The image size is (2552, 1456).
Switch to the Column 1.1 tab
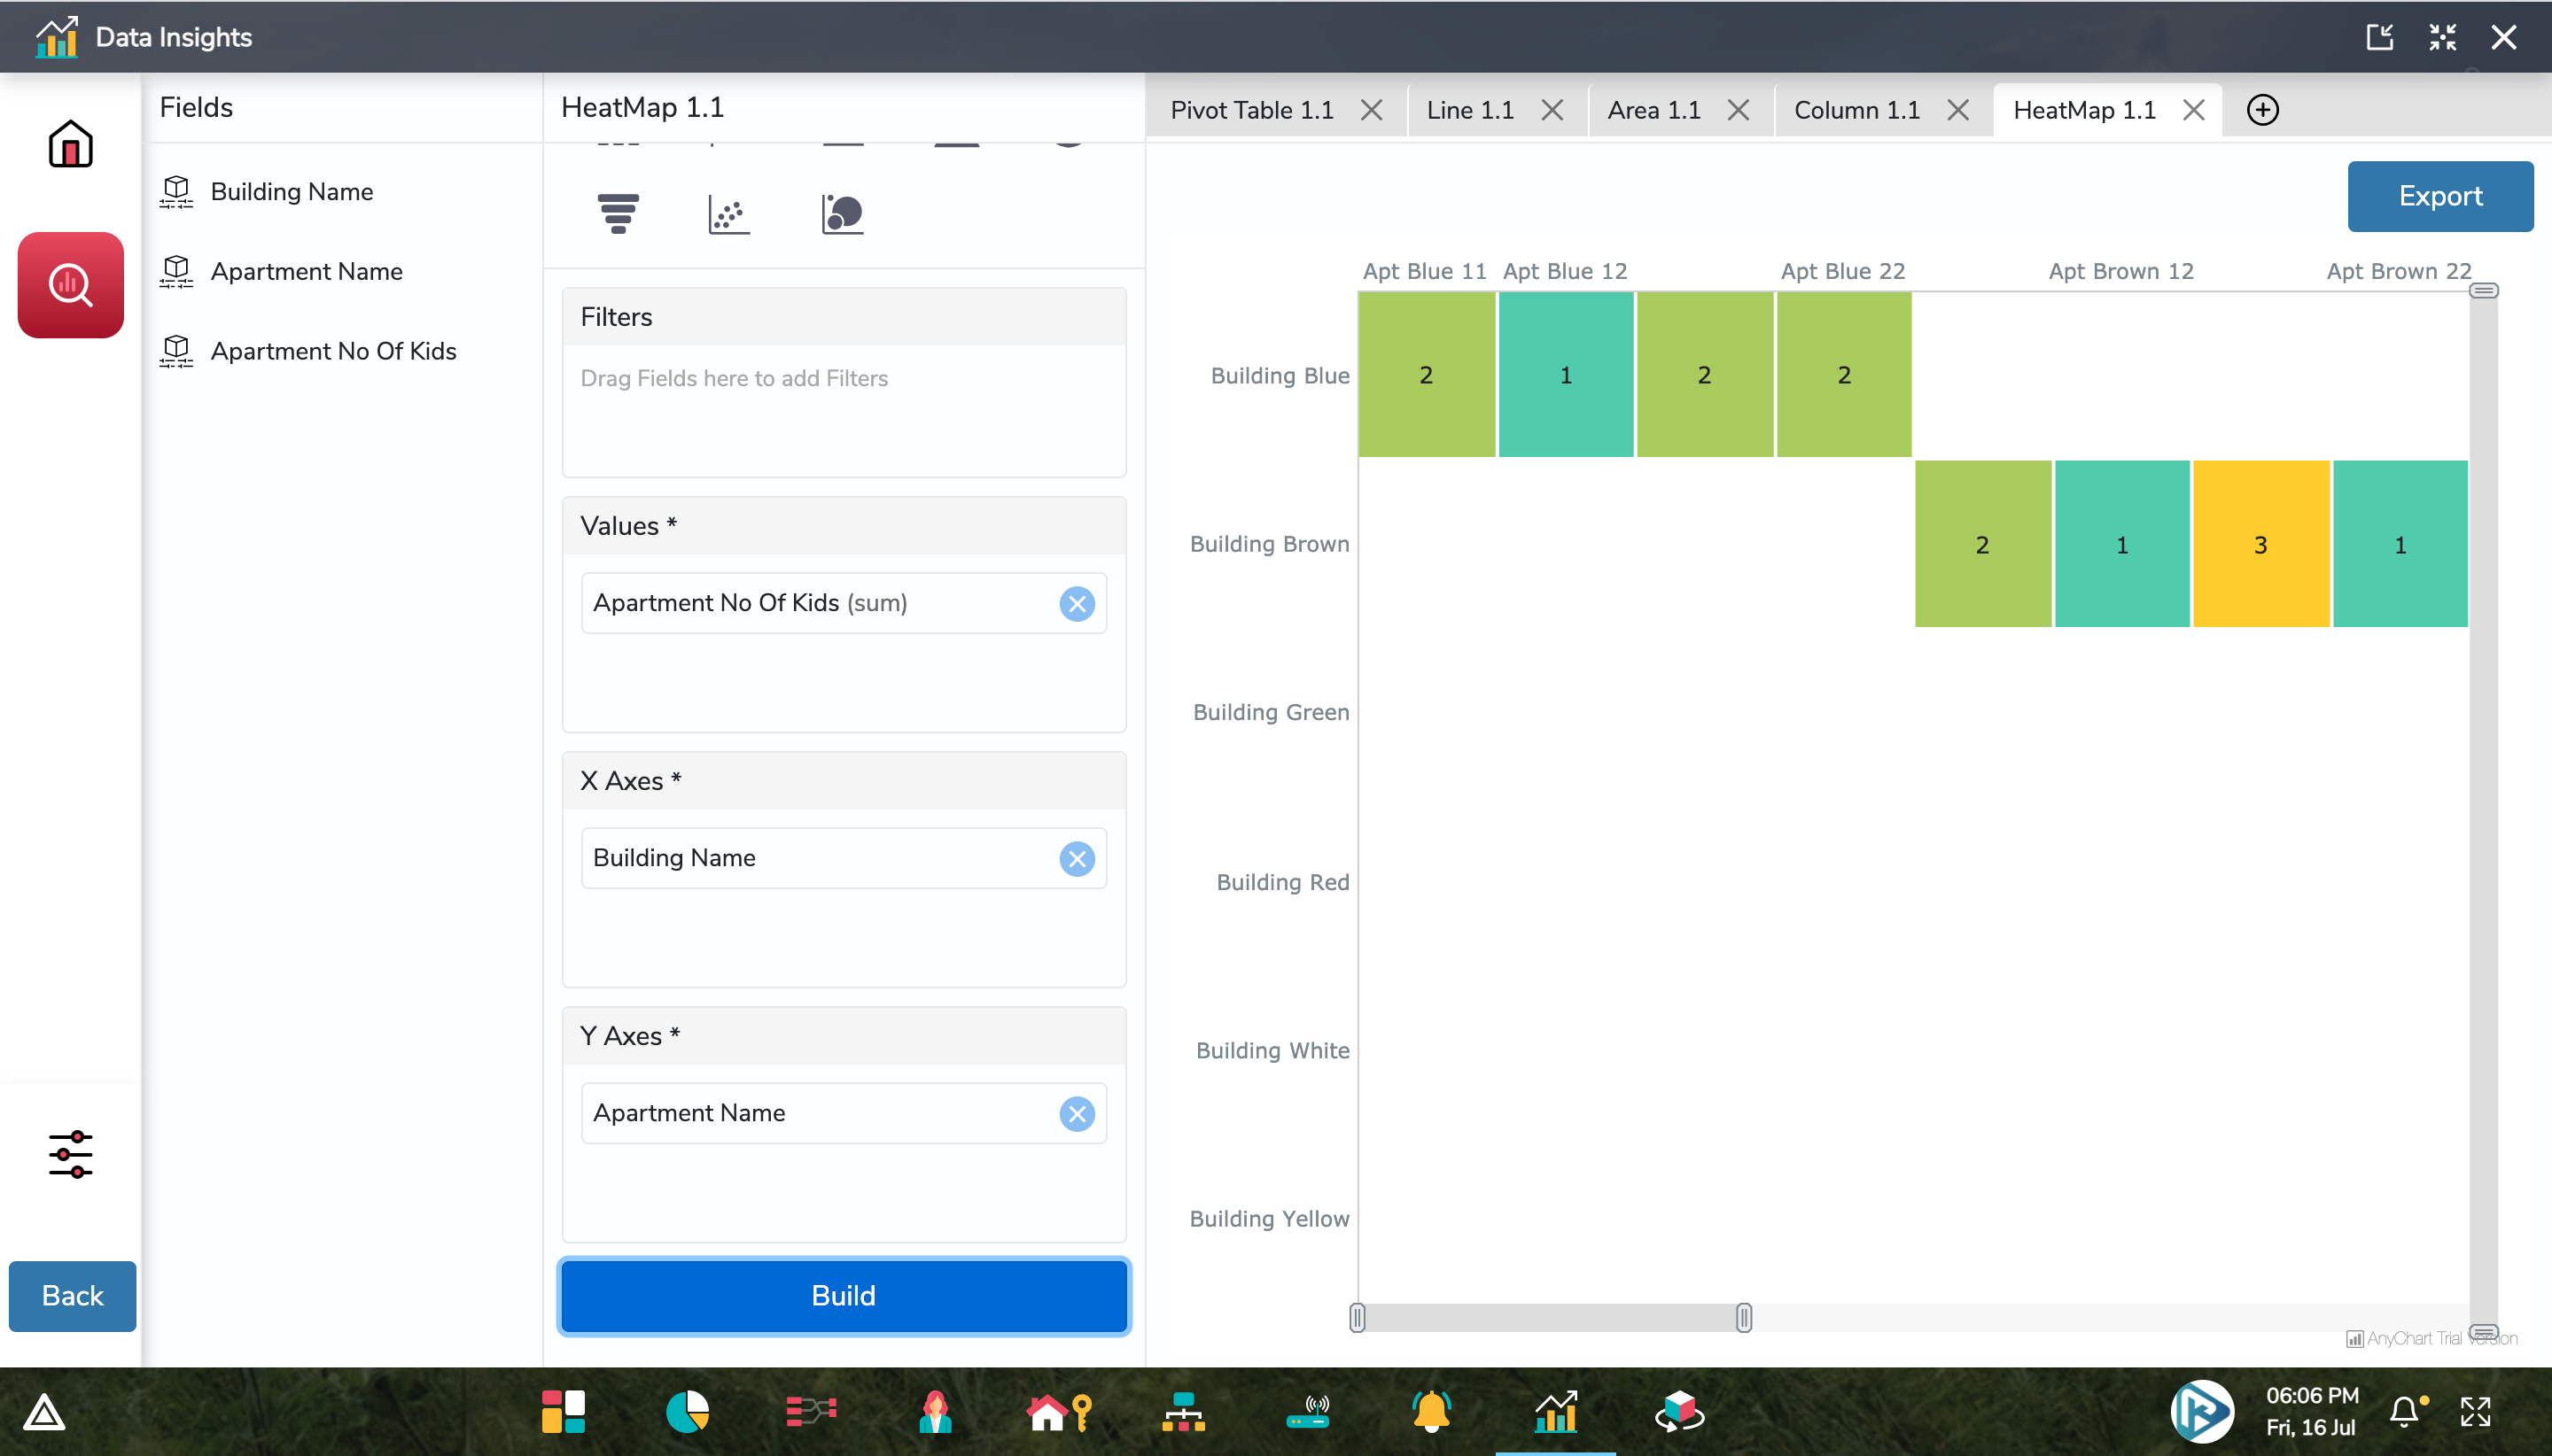(1856, 110)
